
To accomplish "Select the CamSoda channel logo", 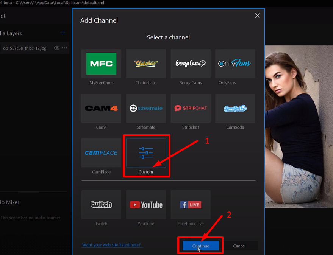I will tap(235, 109).
